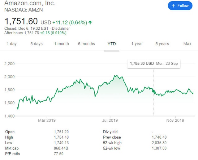Select the Max range tab
The width and height of the screenshot is (198, 160).
click(187, 44)
